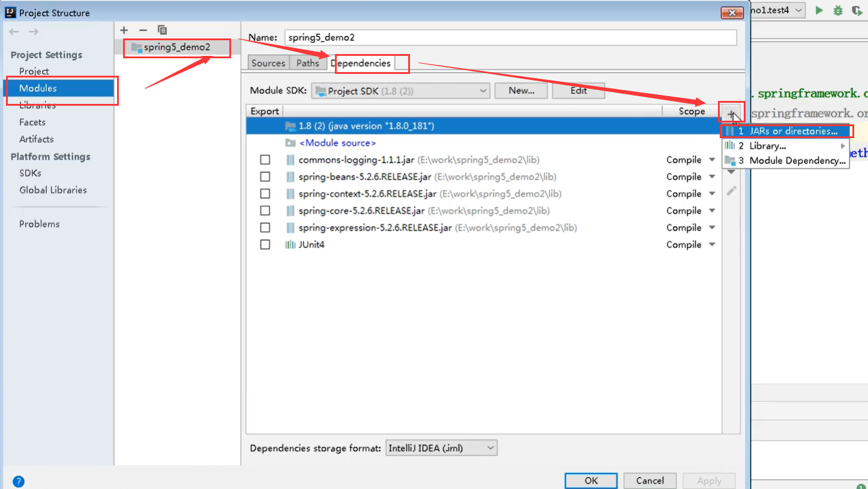Check Export for spring-expression-5.2.6.RELEASE.jar

coord(265,228)
